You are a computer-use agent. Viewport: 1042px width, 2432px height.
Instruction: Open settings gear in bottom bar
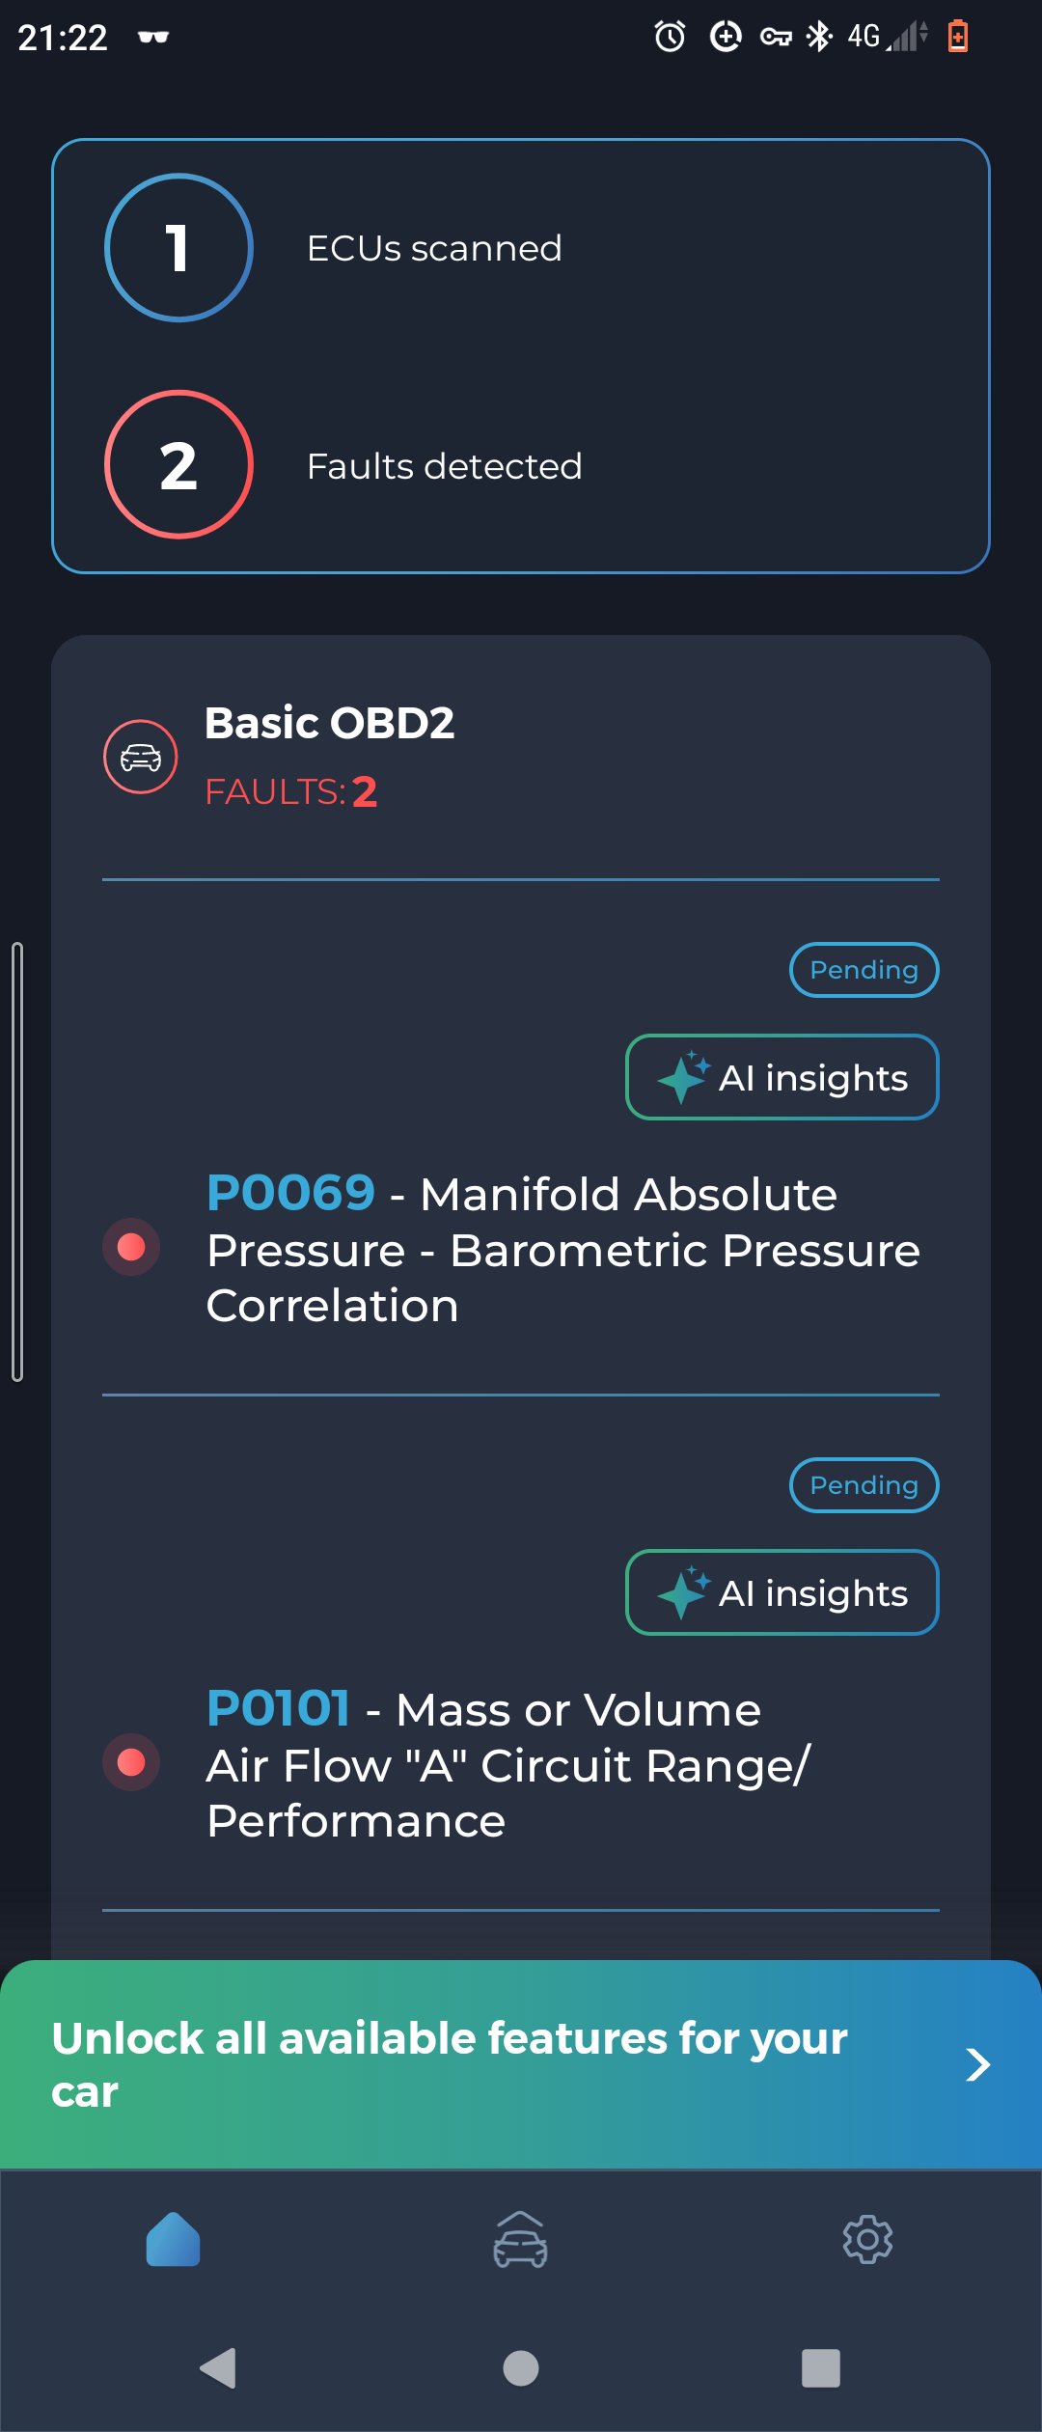coord(867,2239)
